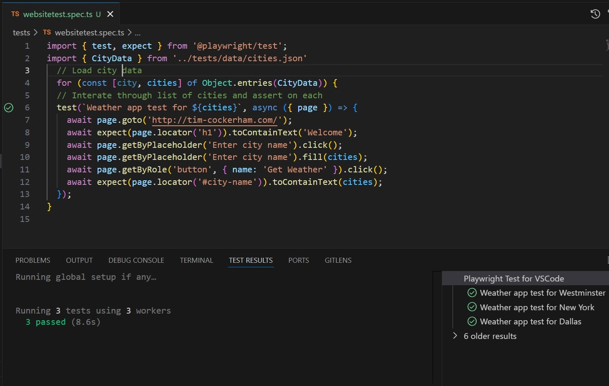
Task: Open the tim-cockerham.com URL link
Action: [x=214, y=120]
